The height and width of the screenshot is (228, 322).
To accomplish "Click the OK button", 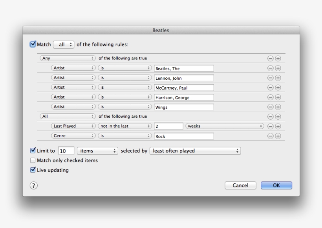I will [x=276, y=185].
